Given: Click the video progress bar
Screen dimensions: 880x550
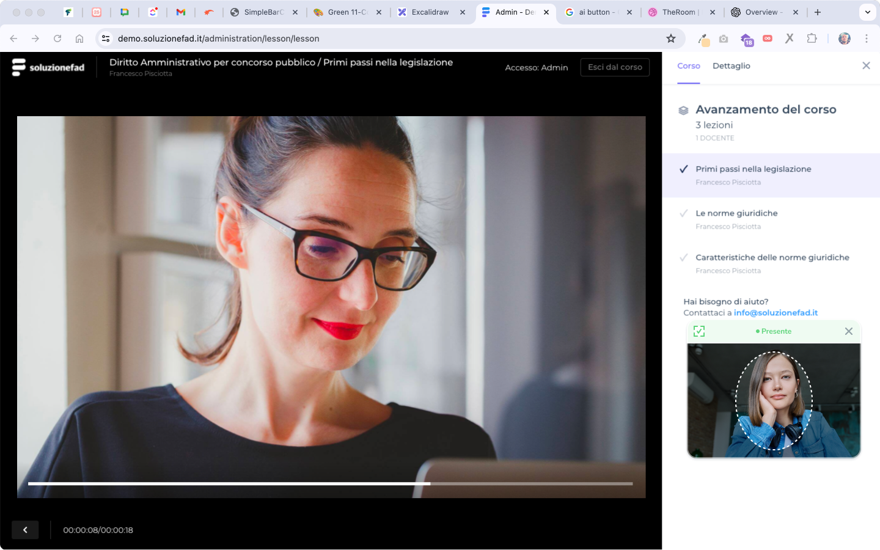Looking at the screenshot, I should (x=330, y=483).
